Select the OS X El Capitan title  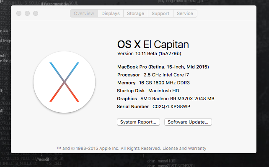(x=153, y=44)
